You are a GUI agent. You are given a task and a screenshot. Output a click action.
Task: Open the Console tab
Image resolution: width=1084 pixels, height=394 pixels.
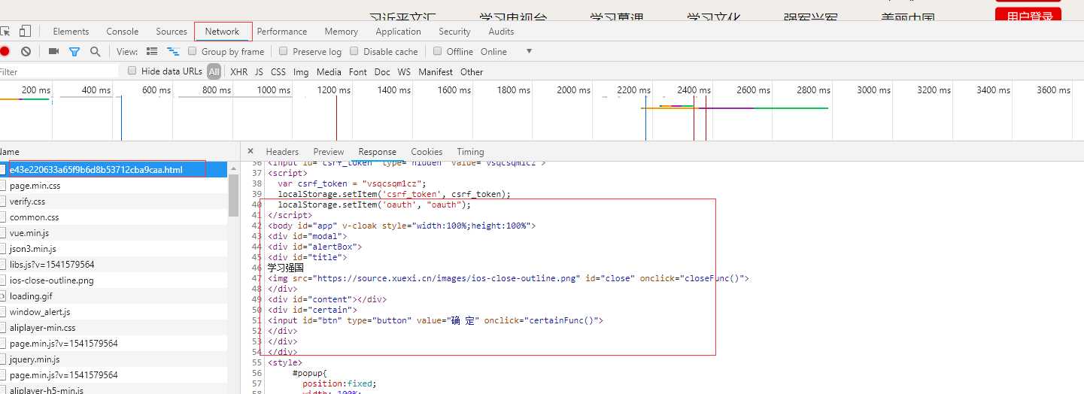pos(123,32)
